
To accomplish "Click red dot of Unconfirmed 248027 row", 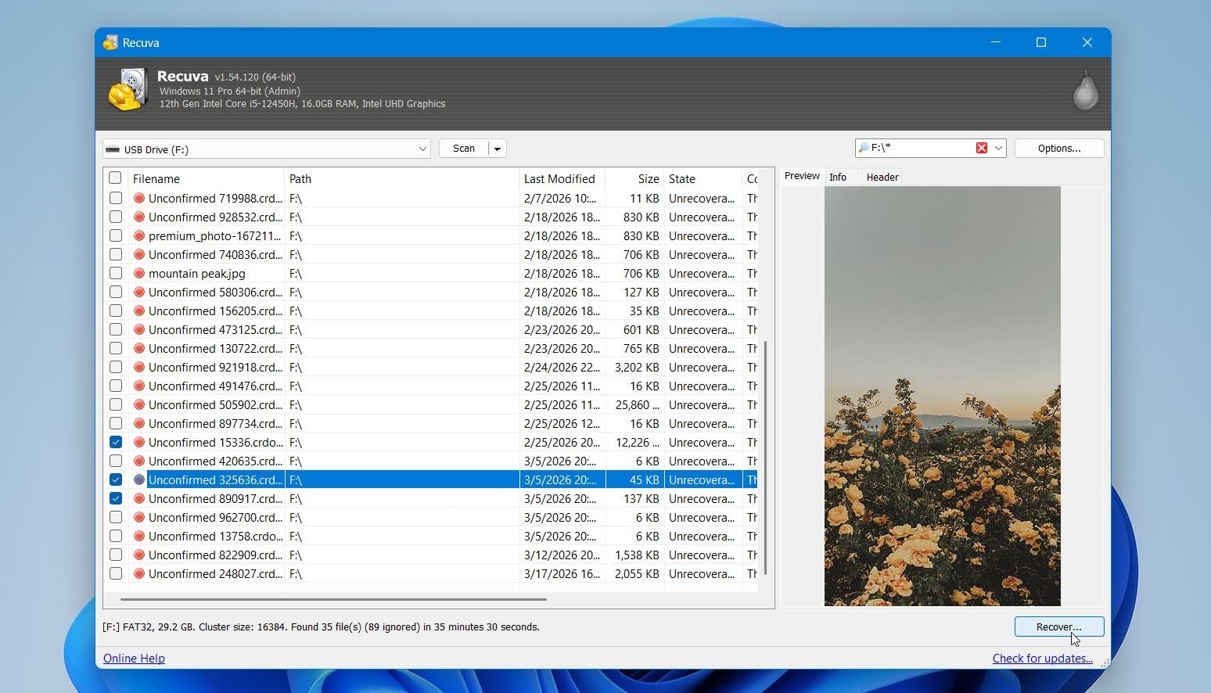I will point(139,574).
